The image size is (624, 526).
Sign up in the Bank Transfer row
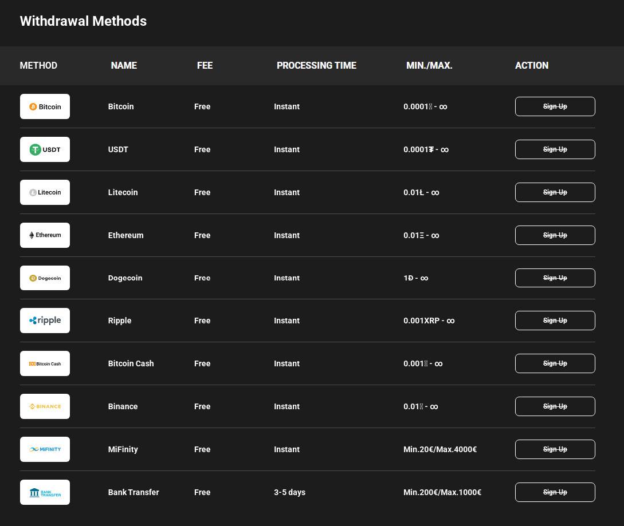click(x=555, y=492)
